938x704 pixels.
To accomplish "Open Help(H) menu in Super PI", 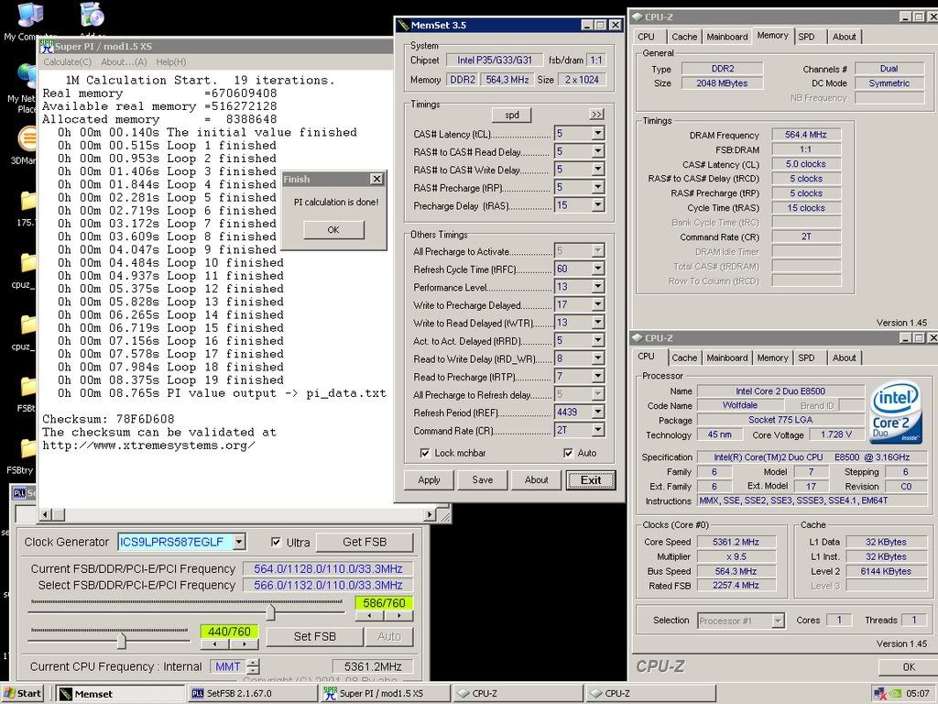I will [x=171, y=61].
